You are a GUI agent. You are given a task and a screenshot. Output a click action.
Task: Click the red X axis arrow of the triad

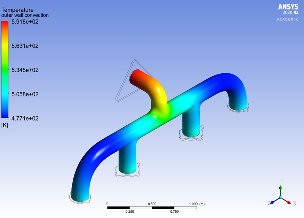click(x=287, y=201)
